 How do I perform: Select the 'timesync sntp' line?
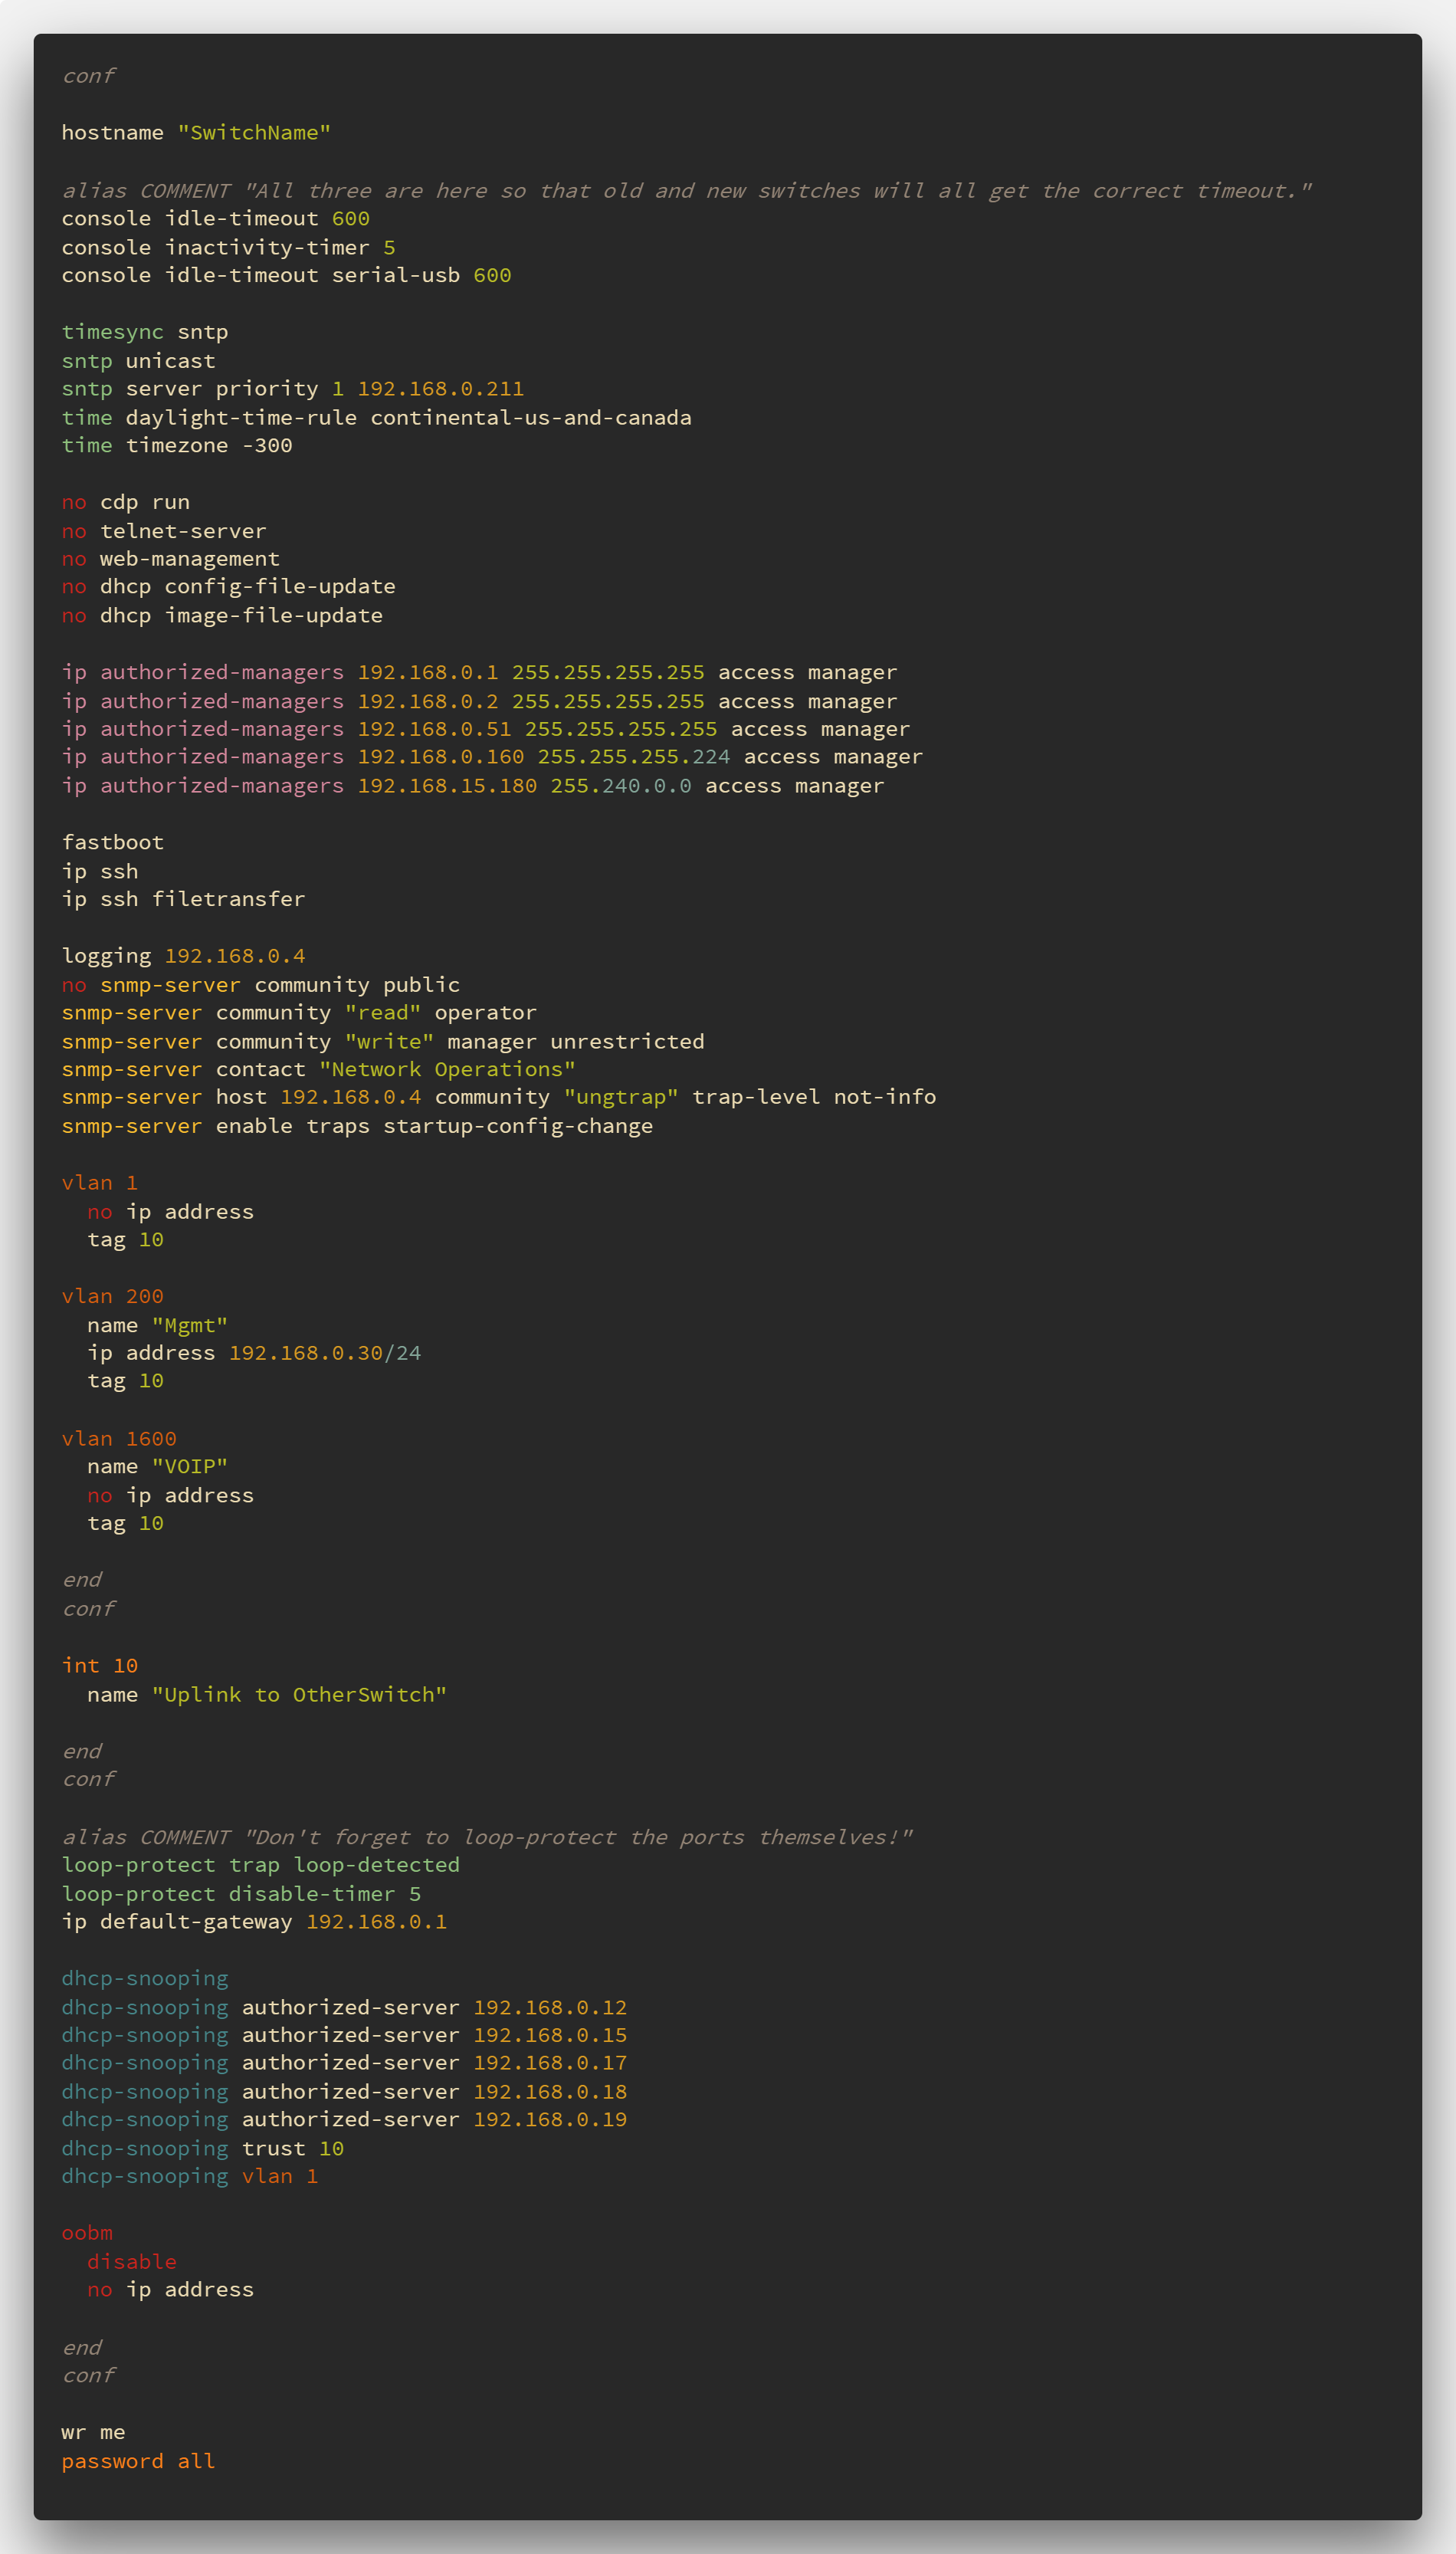point(145,332)
